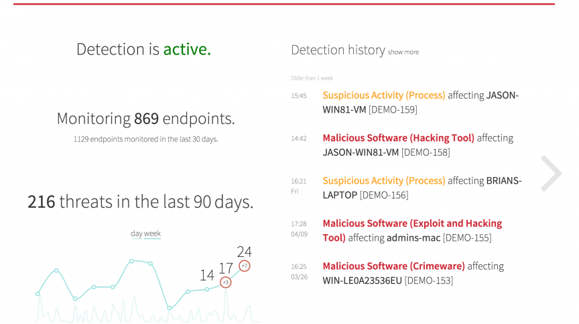Click the 216 threats count heading

coord(42,202)
